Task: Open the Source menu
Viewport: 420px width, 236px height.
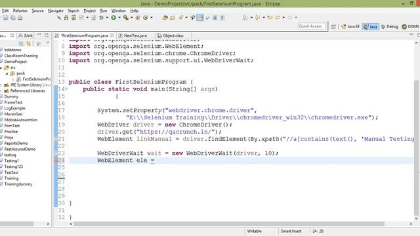Action: point(37,10)
